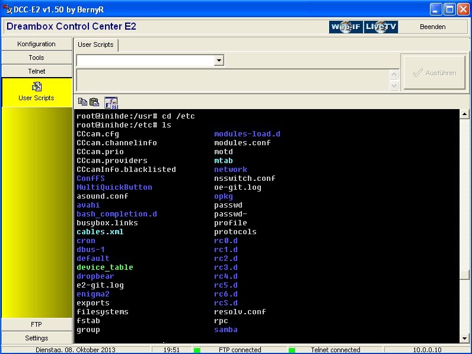Image resolution: width=472 pixels, height=354 pixels.
Task: Click modules.conf in the listing
Action: click(243, 143)
